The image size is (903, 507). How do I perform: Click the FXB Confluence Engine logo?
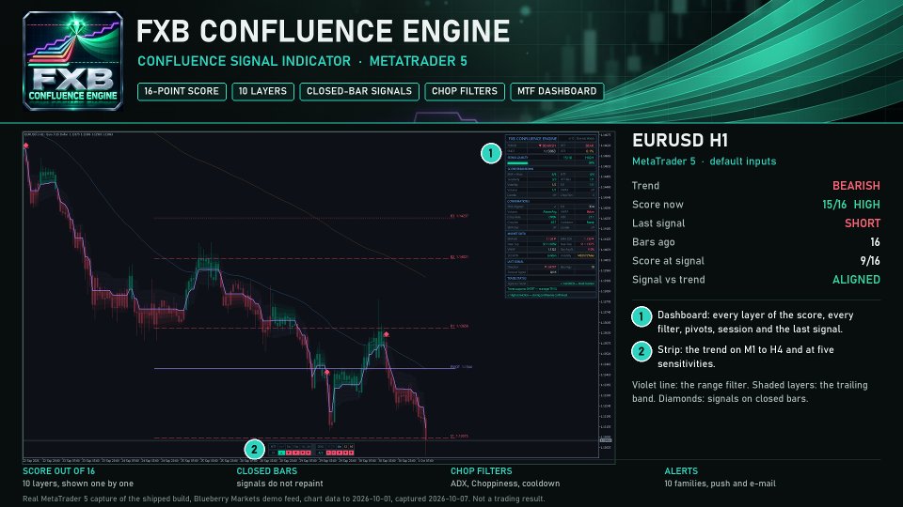(72, 61)
